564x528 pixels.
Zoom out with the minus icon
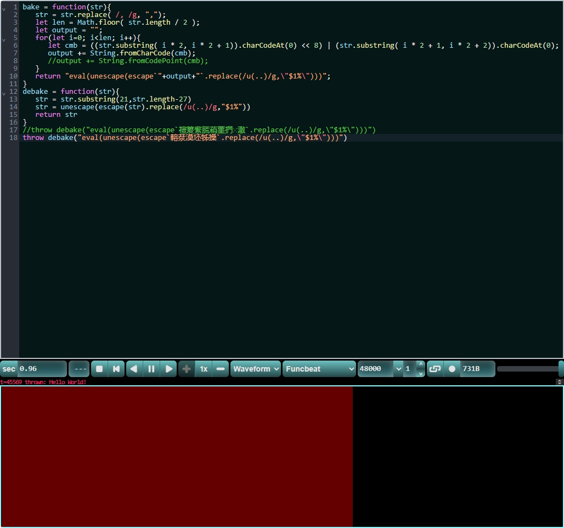click(221, 369)
